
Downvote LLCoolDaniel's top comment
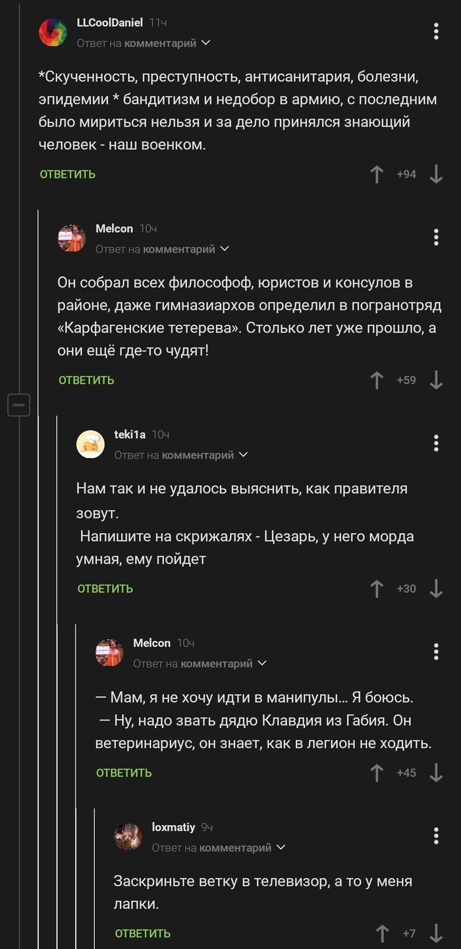click(x=435, y=174)
